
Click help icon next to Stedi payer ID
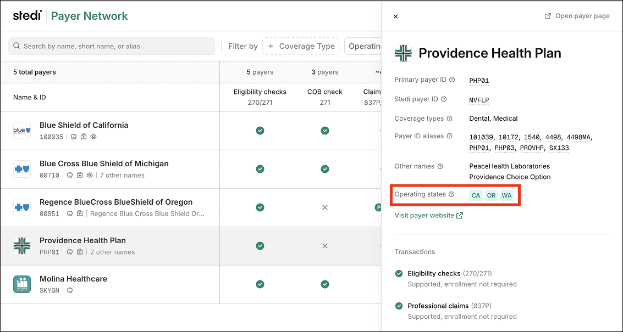(444, 99)
